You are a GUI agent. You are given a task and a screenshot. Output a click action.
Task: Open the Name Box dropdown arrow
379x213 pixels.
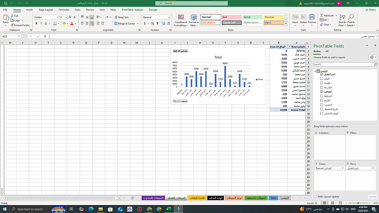19,36
